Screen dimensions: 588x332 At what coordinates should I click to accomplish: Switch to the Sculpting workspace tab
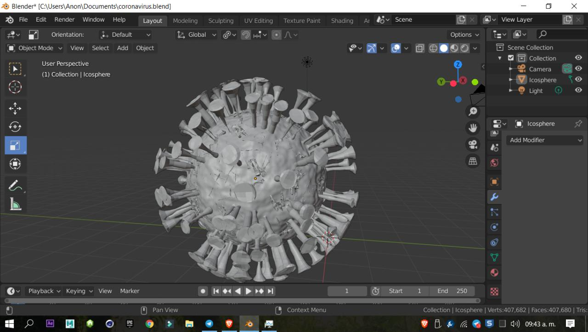221,21
